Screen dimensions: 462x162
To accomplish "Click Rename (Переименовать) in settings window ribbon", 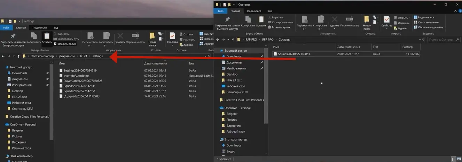I will (x=135, y=38).
